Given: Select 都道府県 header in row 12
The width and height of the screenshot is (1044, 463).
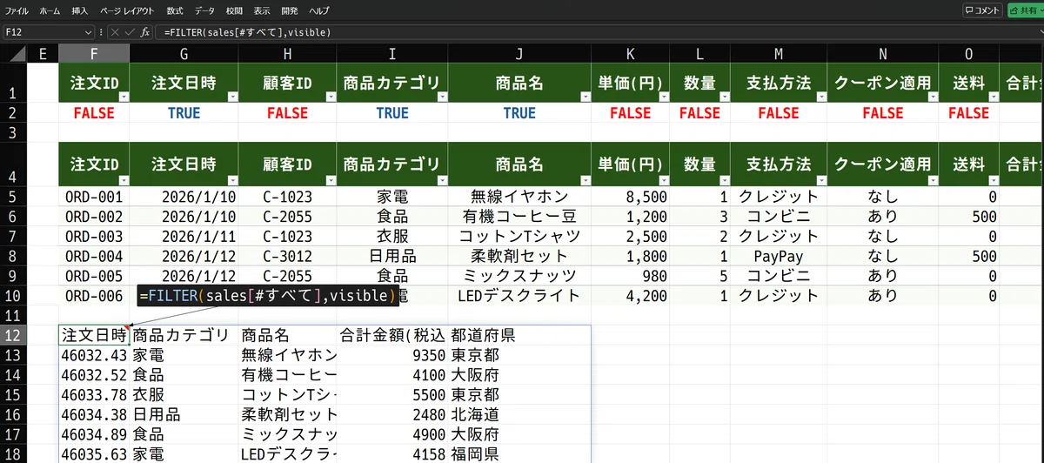Looking at the screenshot, I should click(x=519, y=335).
